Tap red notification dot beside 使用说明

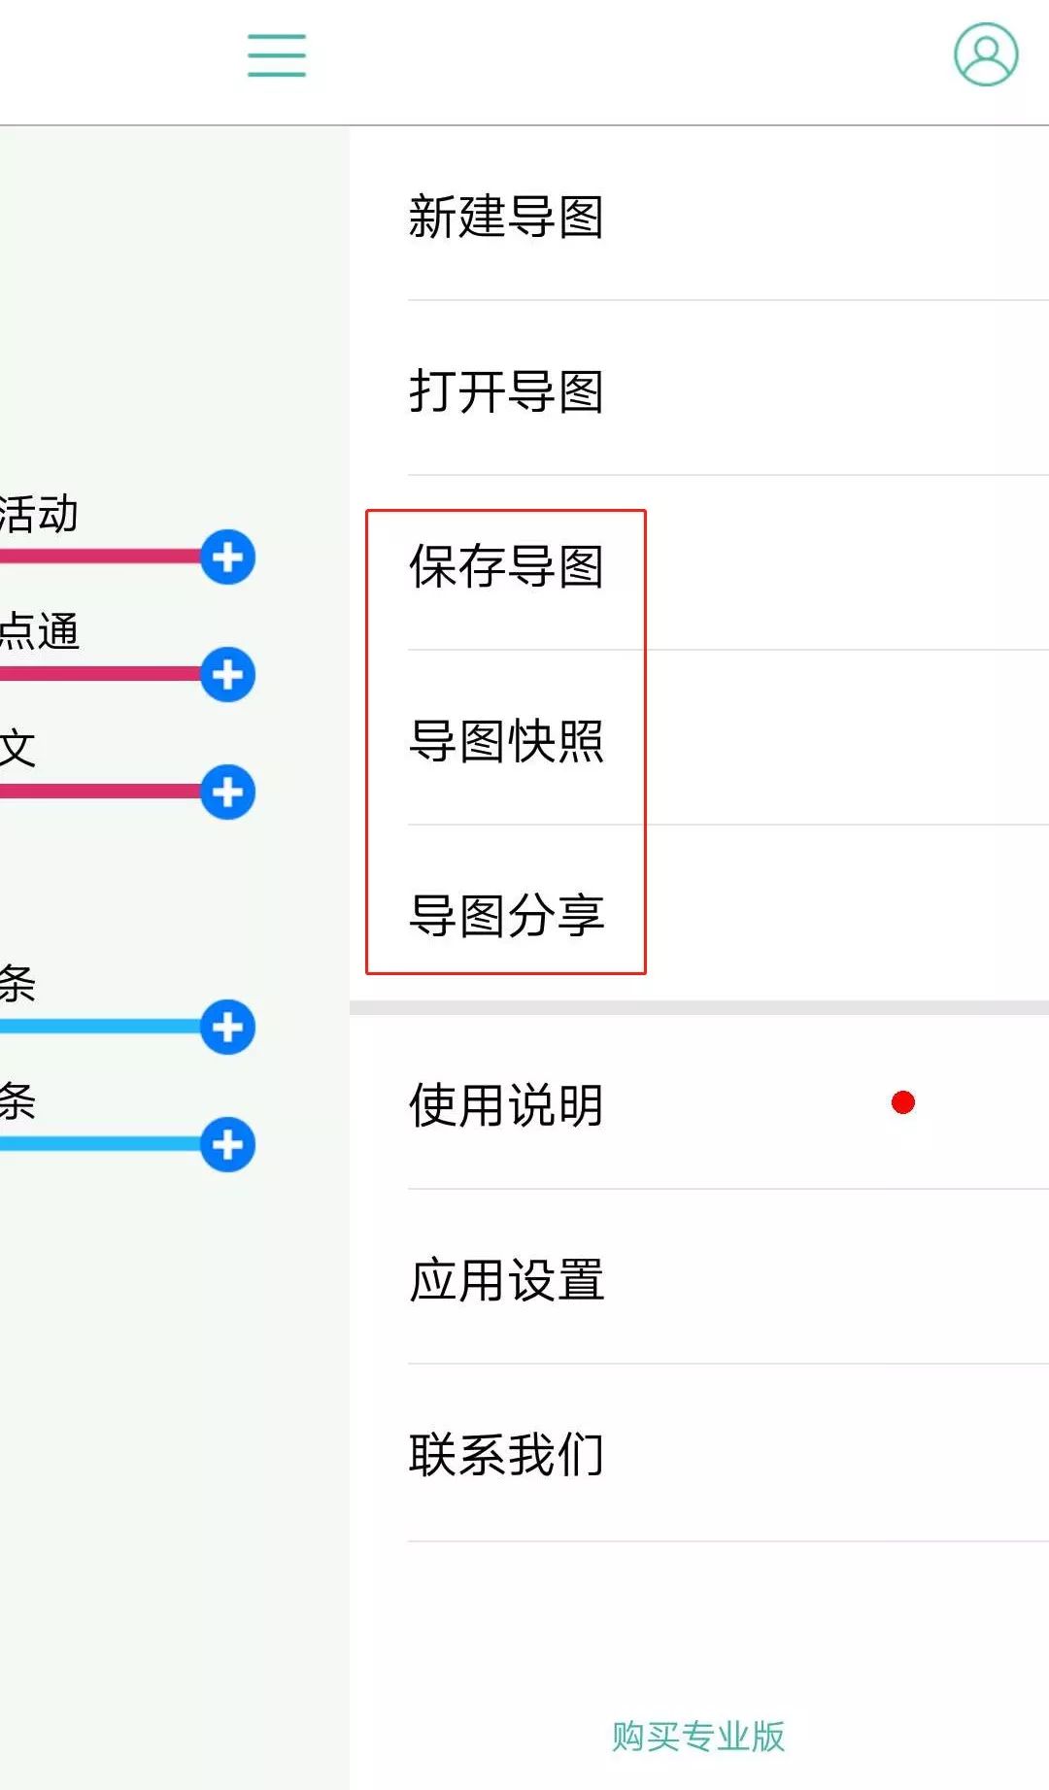pos(903,1102)
